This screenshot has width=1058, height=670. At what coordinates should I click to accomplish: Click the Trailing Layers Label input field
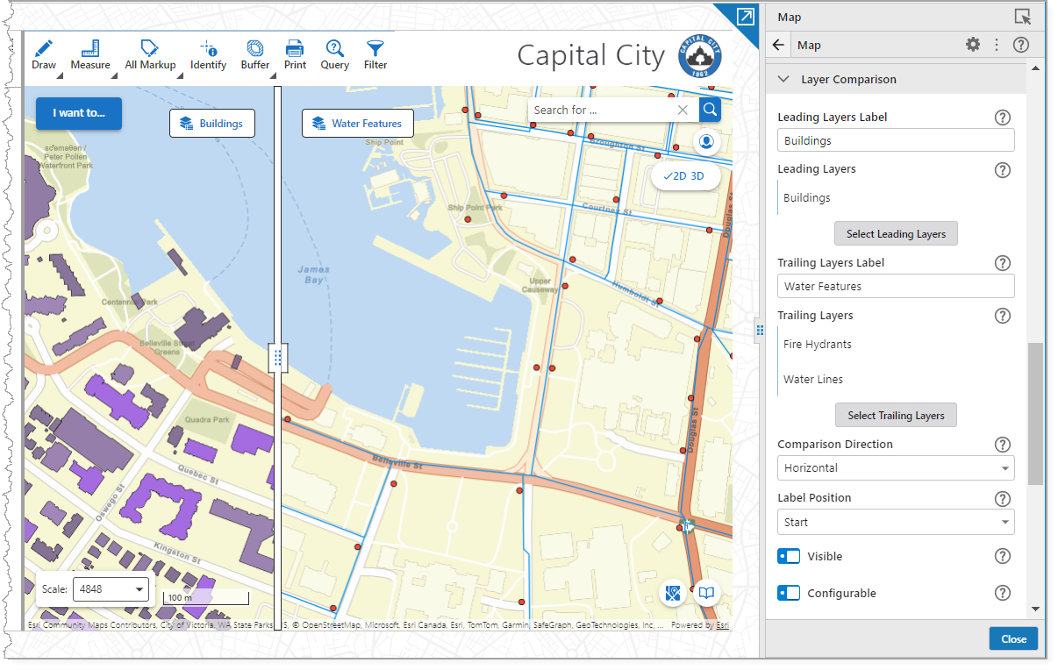pyautogui.click(x=896, y=286)
